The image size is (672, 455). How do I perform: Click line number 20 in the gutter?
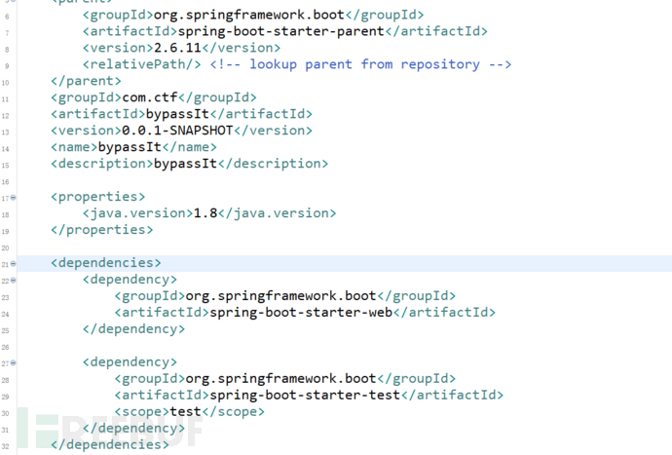[x=6, y=247]
